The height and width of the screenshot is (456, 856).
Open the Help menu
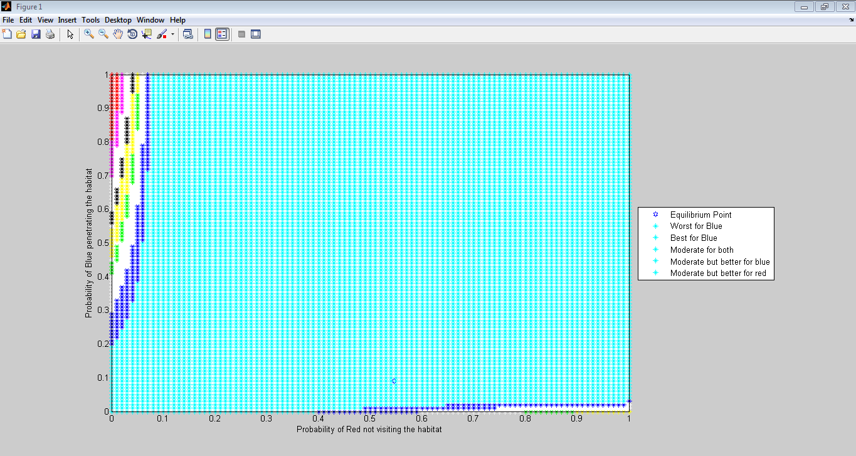tap(178, 20)
